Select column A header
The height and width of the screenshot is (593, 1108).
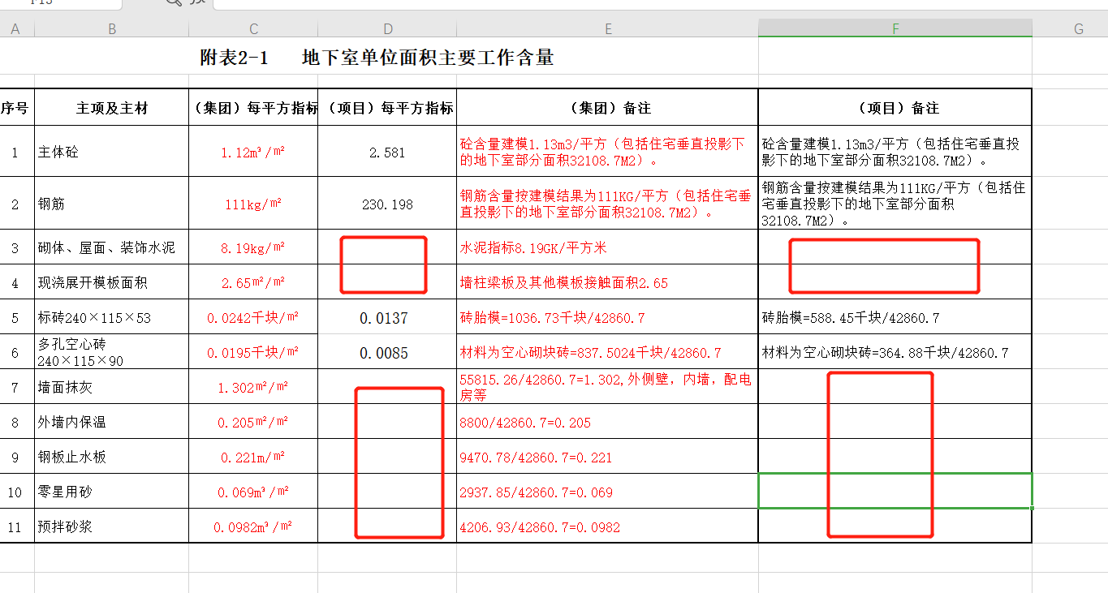tap(15, 29)
